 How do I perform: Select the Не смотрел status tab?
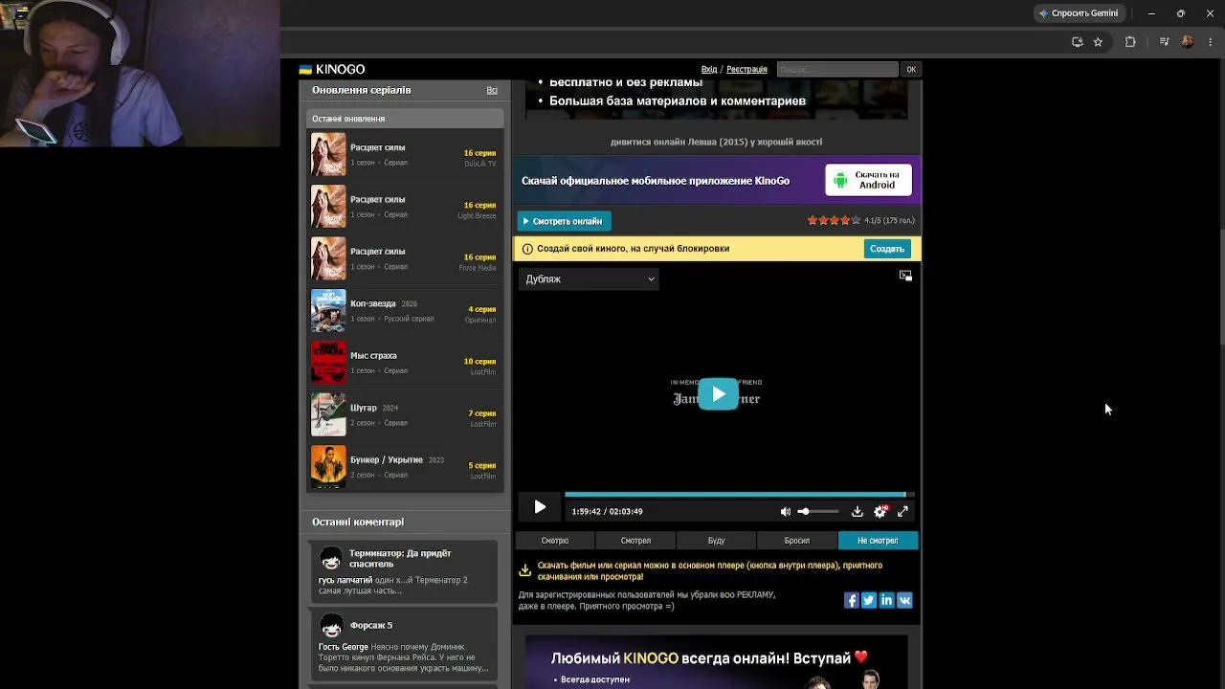878,541
